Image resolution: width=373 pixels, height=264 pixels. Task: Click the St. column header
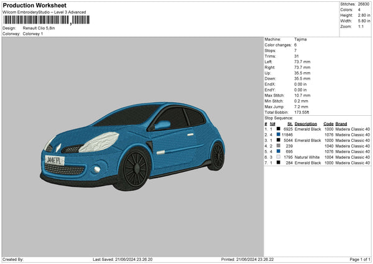(290, 123)
